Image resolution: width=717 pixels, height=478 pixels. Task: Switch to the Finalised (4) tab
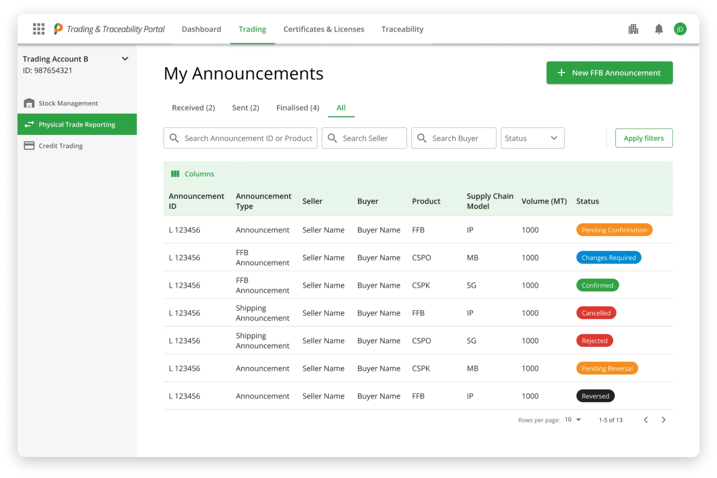pos(298,107)
